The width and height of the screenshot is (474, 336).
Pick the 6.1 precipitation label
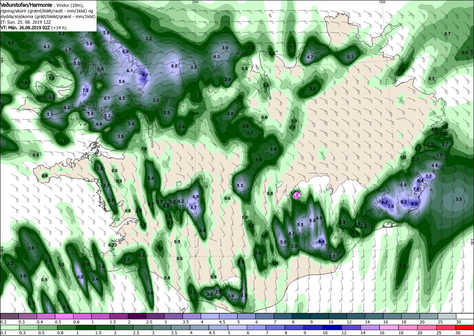(x=130, y=71)
